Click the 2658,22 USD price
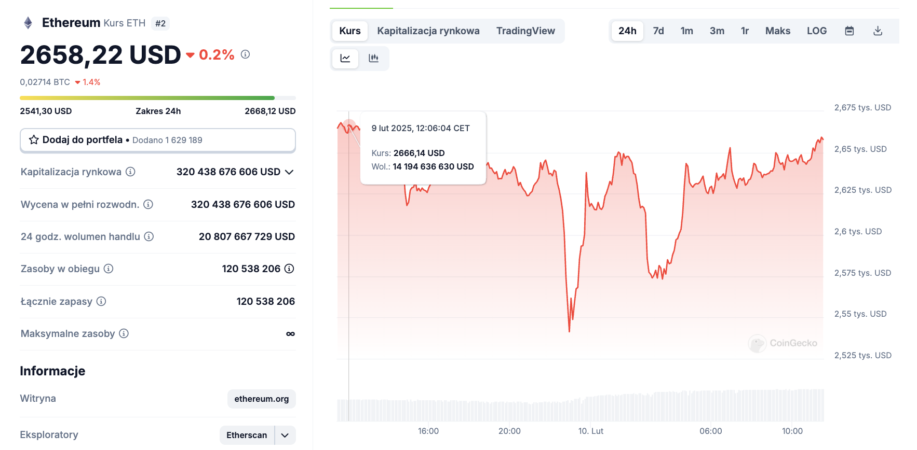Screen dimensions: 917x450 [101, 55]
